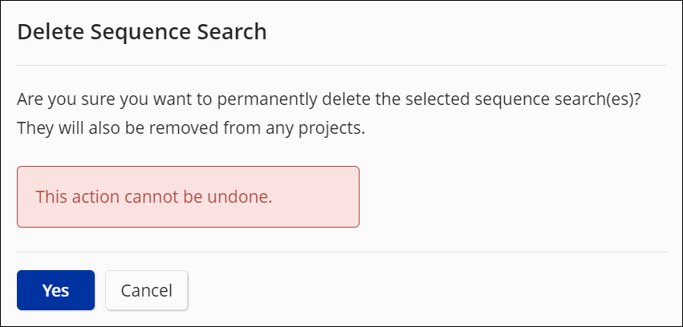Image resolution: width=683 pixels, height=327 pixels.
Task: Dismiss the delete dialog using Cancel
Action: coord(146,290)
